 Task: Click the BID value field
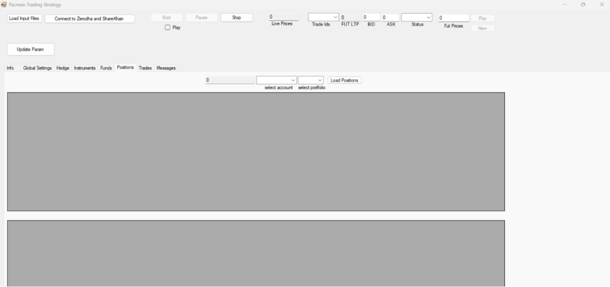[x=371, y=17]
